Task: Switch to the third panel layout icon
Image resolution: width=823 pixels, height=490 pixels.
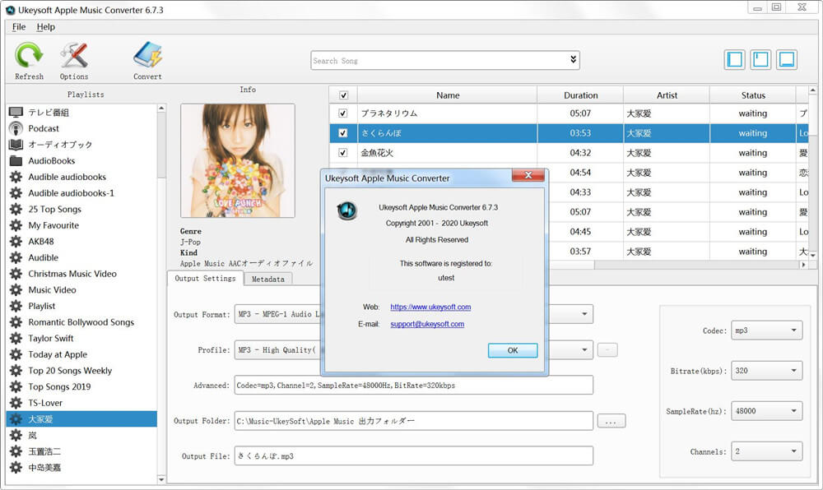Action: point(787,60)
